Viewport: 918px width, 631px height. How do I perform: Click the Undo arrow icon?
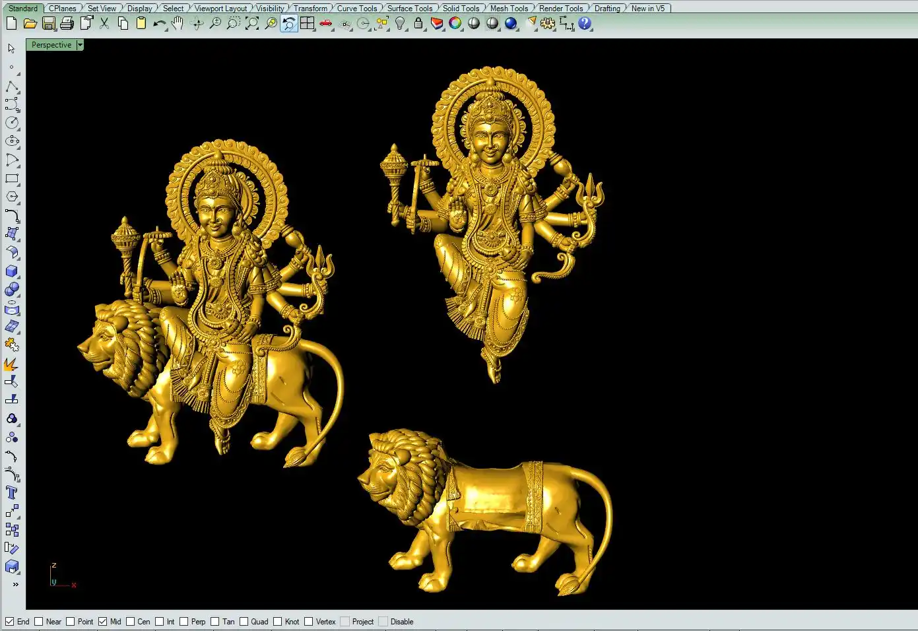(159, 24)
